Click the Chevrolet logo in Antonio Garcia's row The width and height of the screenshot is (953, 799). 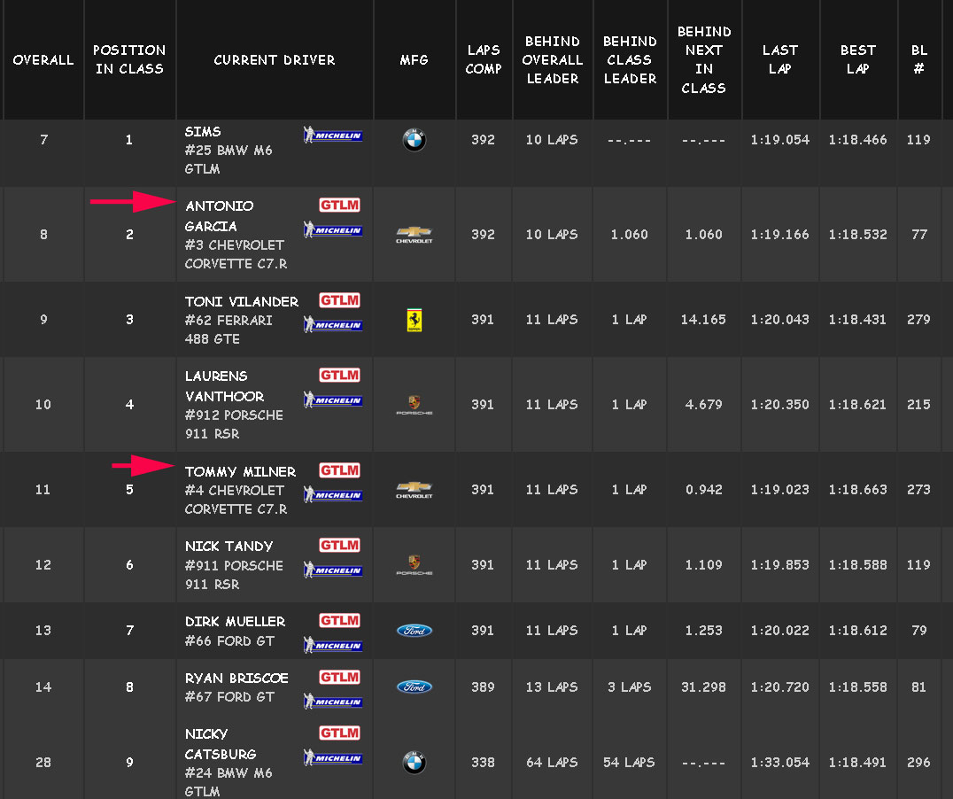414,235
